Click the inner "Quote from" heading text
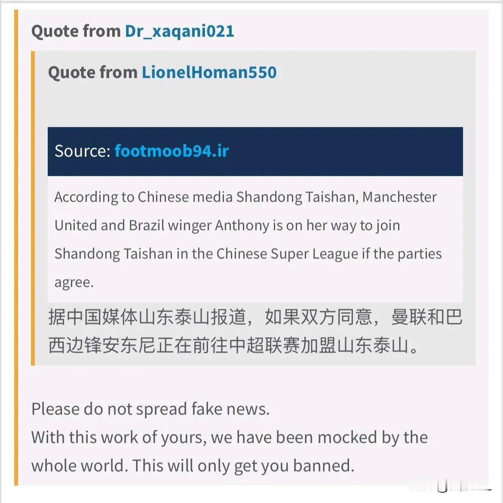Image resolution: width=503 pixels, height=503 pixels. [93, 72]
